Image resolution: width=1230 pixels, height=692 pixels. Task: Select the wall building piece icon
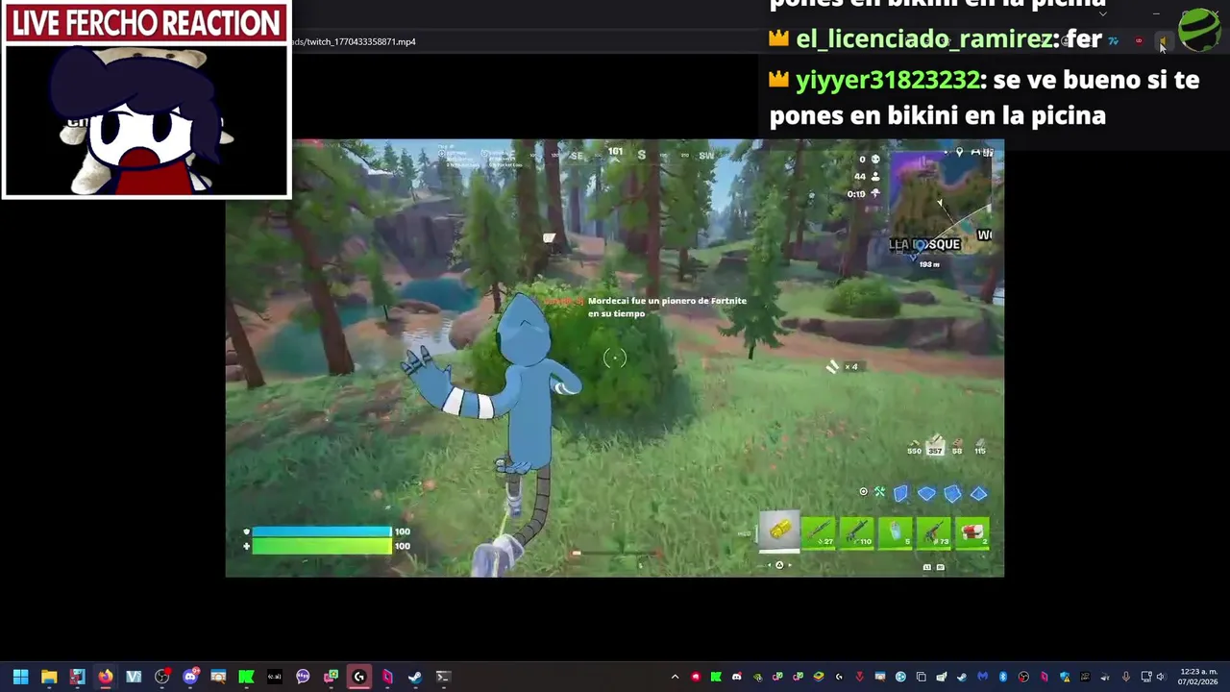coord(900,493)
